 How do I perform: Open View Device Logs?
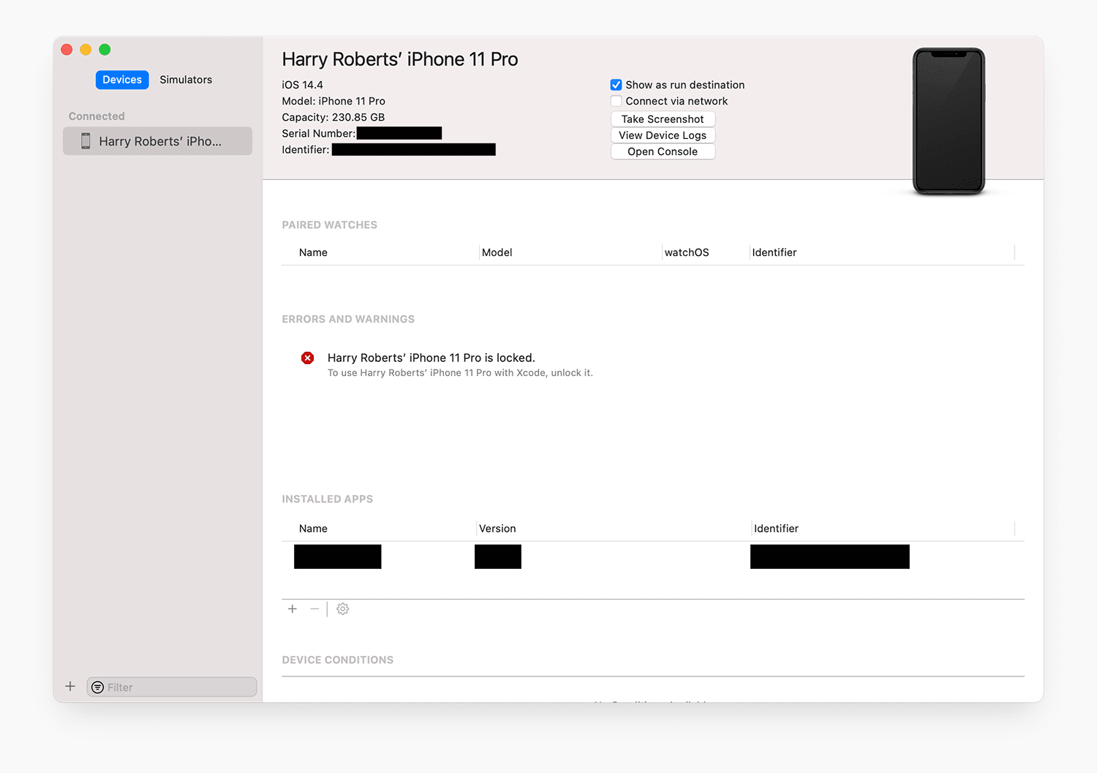point(663,135)
